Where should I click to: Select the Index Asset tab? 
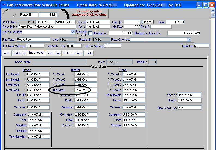37,53
